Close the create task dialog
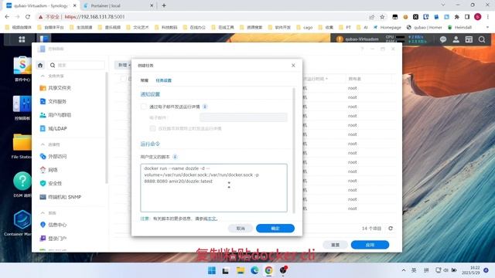The width and height of the screenshot is (495, 278). (x=293, y=65)
